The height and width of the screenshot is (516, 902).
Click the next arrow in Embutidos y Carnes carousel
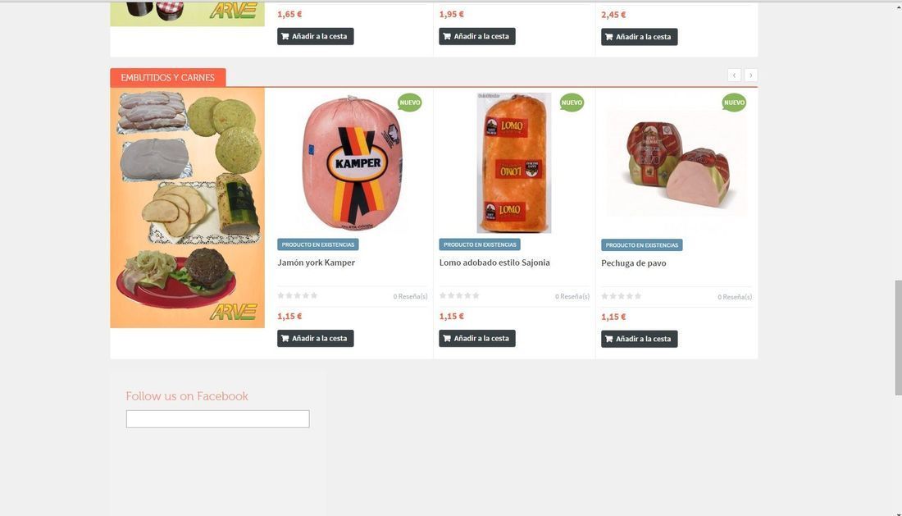[750, 75]
